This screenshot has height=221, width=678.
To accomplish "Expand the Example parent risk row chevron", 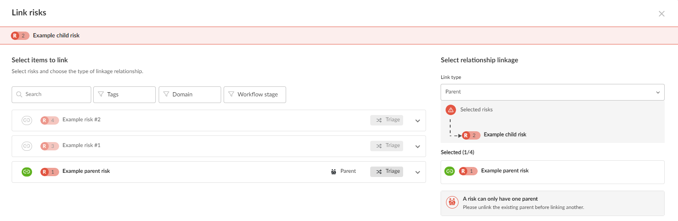I will point(418,172).
